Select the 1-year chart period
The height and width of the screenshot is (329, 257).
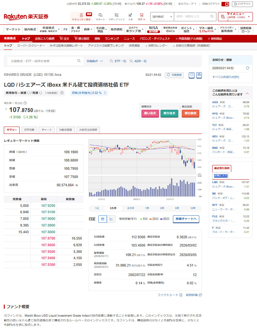(x=147, y=208)
